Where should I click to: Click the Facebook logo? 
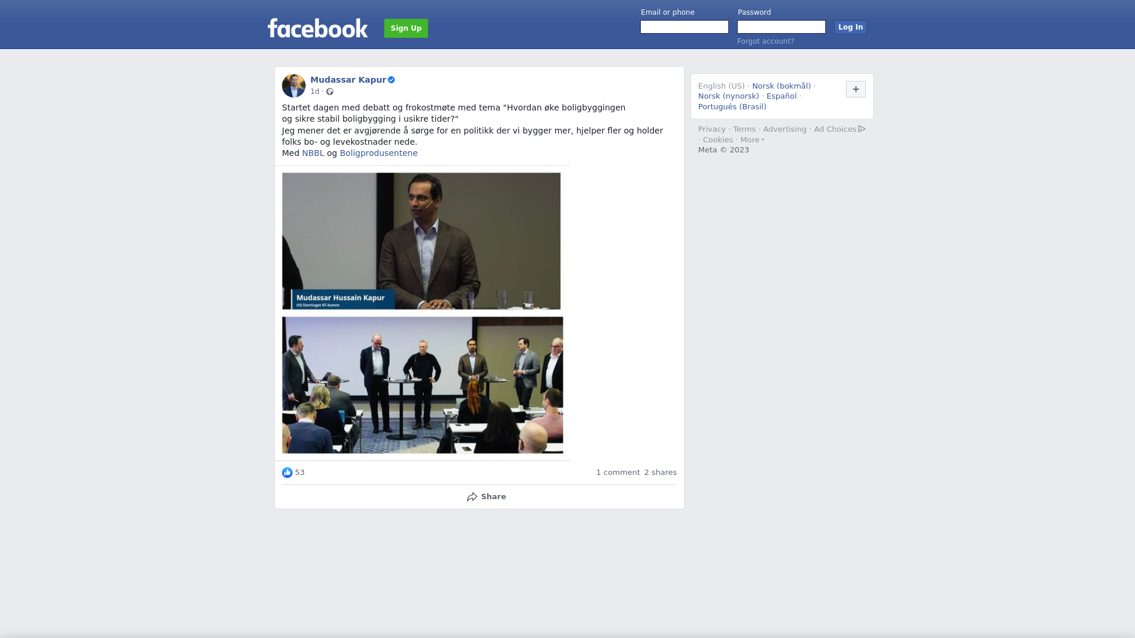[317, 28]
